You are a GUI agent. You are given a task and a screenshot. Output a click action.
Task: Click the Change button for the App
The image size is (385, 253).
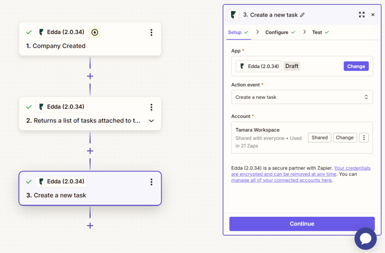[356, 66]
